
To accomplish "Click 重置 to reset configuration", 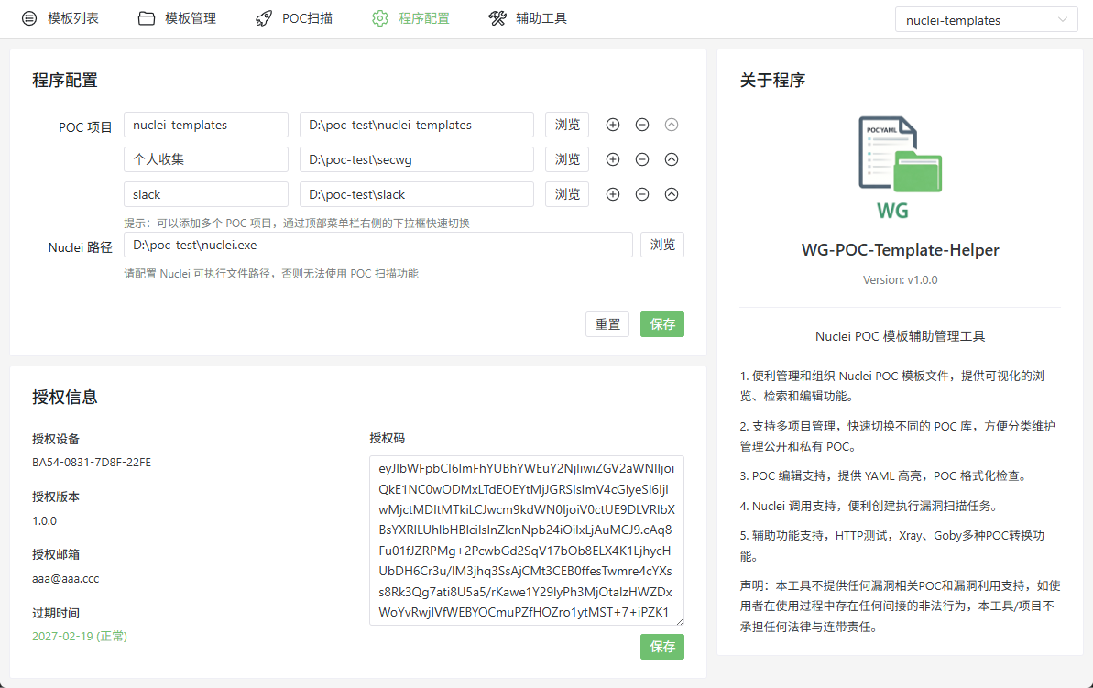I will [607, 324].
